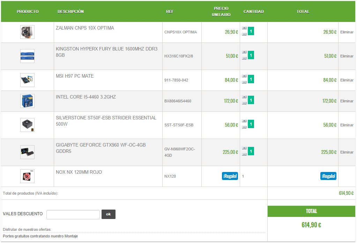The width and height of the screenshot is (357, 243).
Task: Remove Zalman CNPS 10X Optima with Eliminar
Action: click(x=347, y=32)
